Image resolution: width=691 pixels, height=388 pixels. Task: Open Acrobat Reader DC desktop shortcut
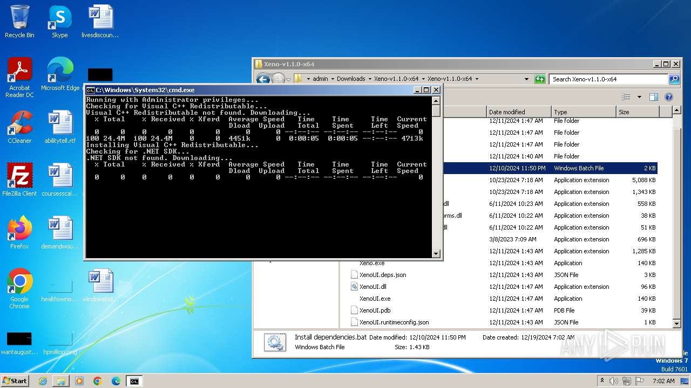19,78
